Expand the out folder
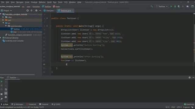Screen dimensions: 195x109 (x=3, y=20)
